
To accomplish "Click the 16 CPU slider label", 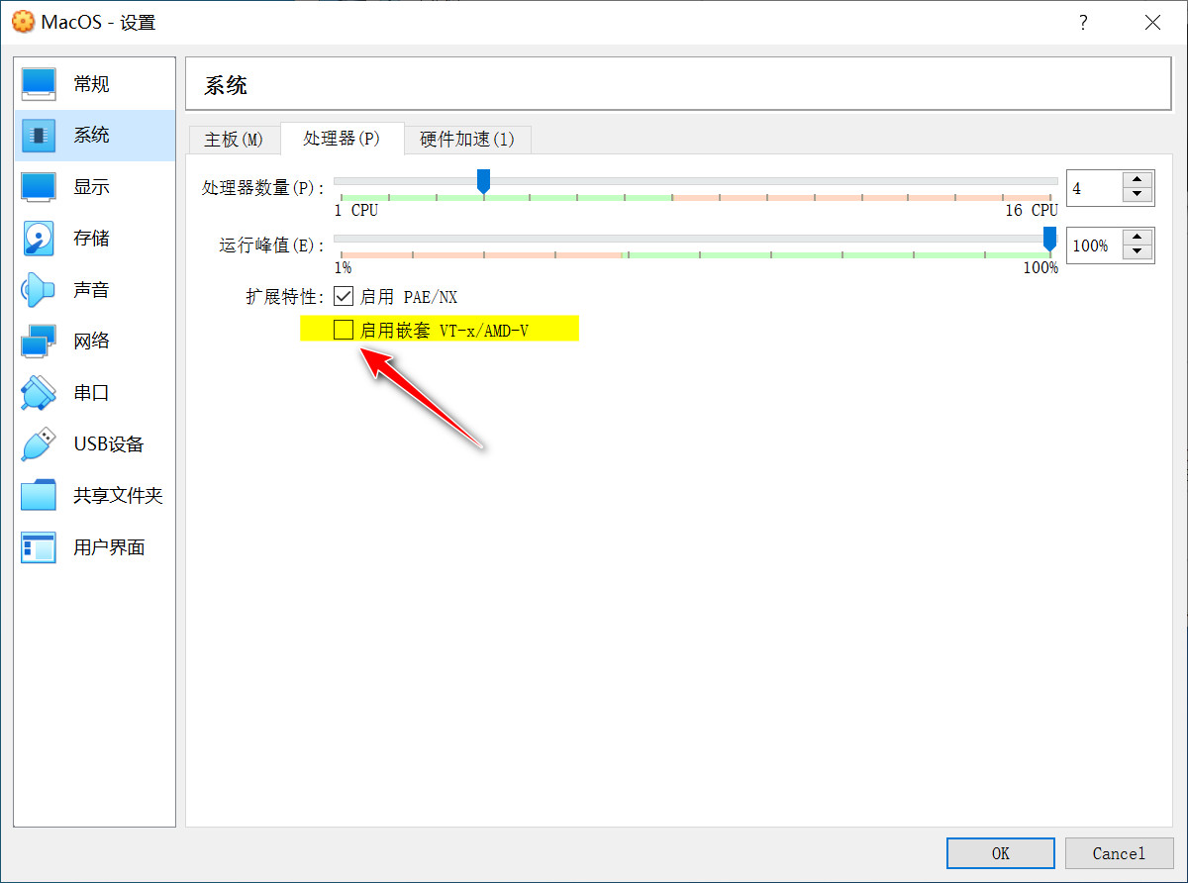I will (x=1032, y=211).
